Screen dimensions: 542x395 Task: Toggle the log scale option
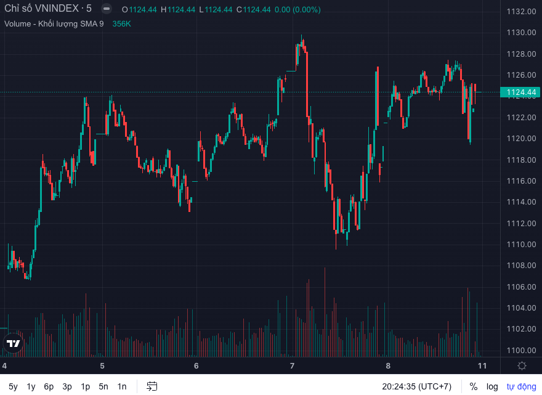(492, 386)
